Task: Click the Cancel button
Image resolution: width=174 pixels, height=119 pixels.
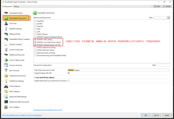Action: pyautogui.click(x=156, y=115)
